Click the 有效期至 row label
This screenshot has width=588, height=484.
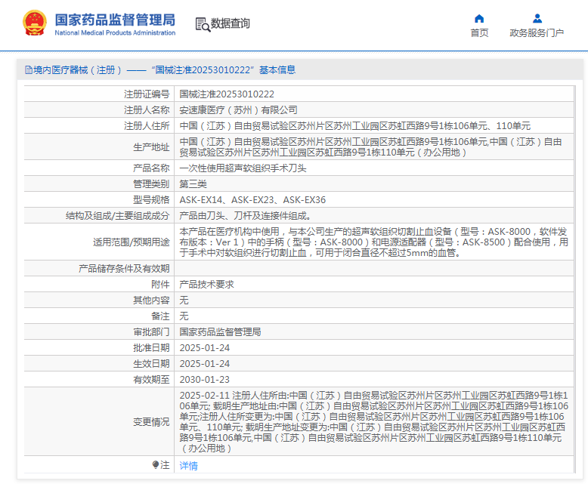[151, 380]
